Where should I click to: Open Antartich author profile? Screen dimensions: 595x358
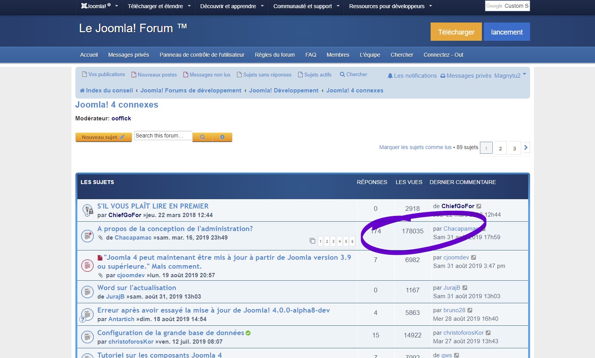tap(121, 319)
